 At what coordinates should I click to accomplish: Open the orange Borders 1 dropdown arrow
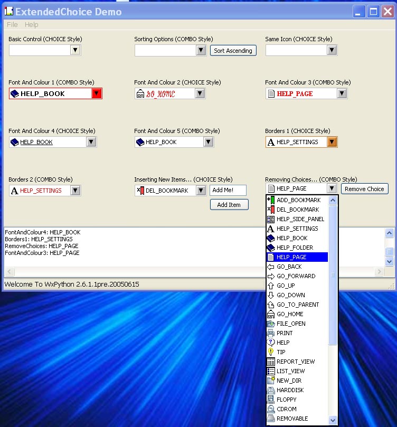(332, 142)
